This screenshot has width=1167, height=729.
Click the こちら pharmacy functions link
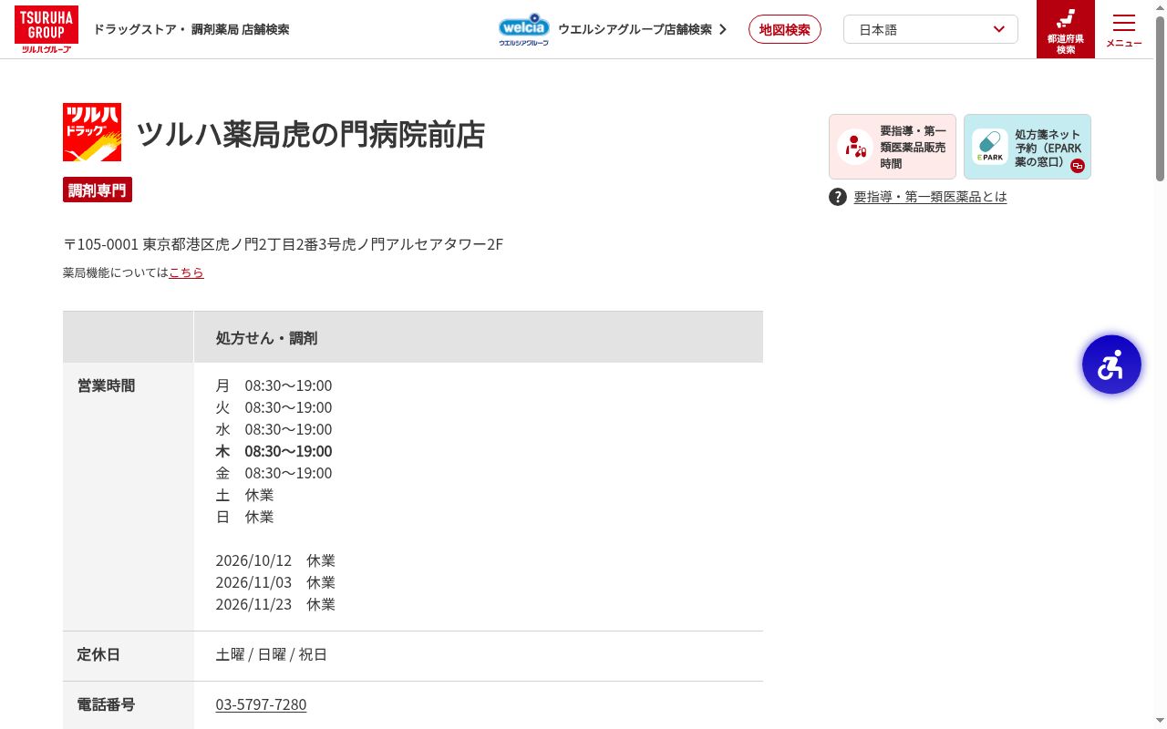186,272
